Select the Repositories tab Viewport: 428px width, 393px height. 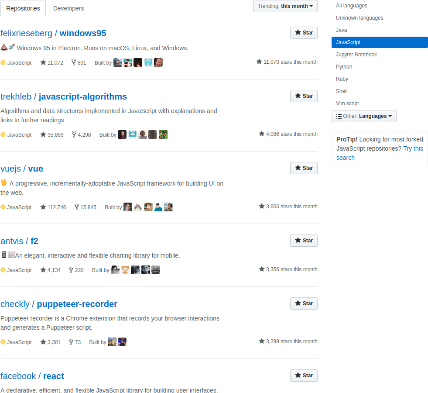(x=23, y=8)
